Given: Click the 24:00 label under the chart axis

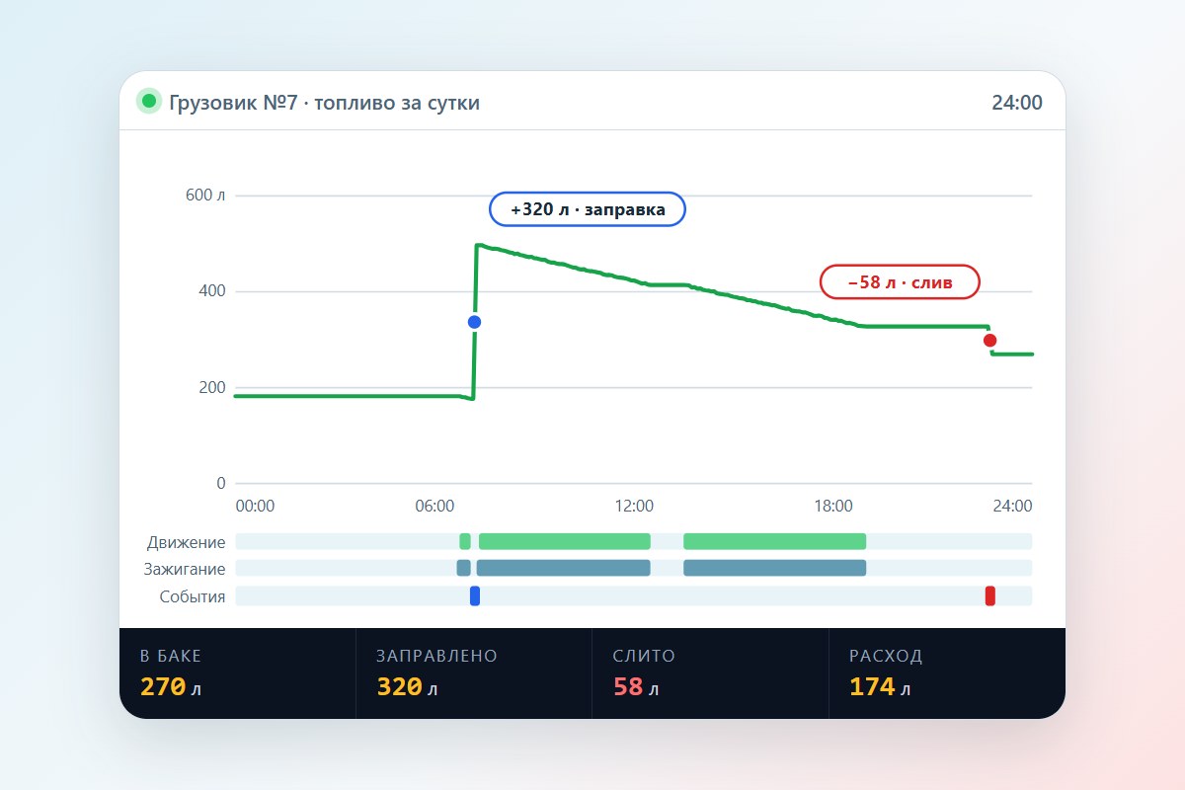Looking at the screenshot, I should pyautogui.click(x=1012, y=506).
